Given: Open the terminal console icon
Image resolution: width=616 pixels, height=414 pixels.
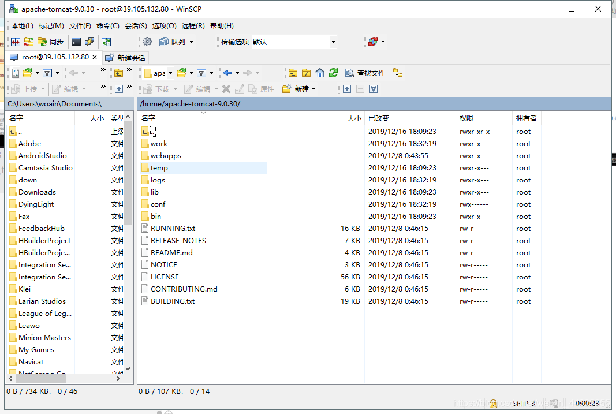Looking at the screenshot, I should point(76,42).
